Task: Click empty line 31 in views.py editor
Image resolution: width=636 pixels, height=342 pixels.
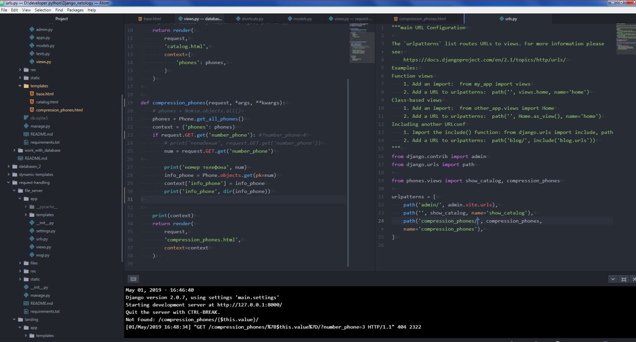Action: pyautogui.click(x=243, y=199)
